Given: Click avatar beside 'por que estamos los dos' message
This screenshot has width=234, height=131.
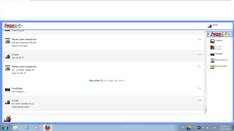Looking at the screenshot, I should click(x=7, y=40).
